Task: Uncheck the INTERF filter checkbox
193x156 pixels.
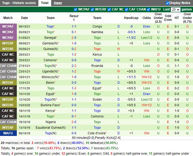Action: [x=92, y=10]
